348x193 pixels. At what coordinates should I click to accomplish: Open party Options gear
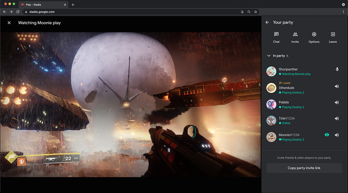click(314, 37)
